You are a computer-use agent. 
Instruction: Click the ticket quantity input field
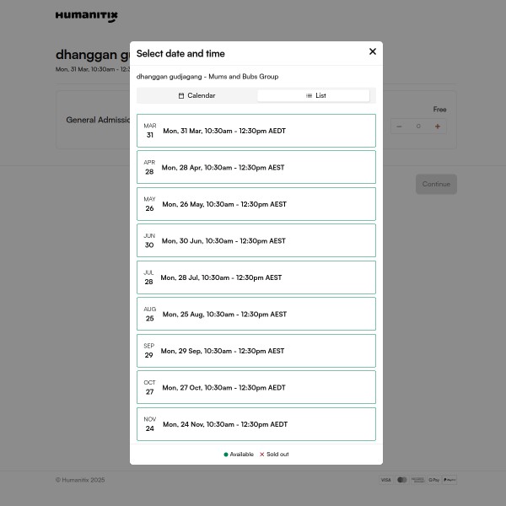coord(418,126)
